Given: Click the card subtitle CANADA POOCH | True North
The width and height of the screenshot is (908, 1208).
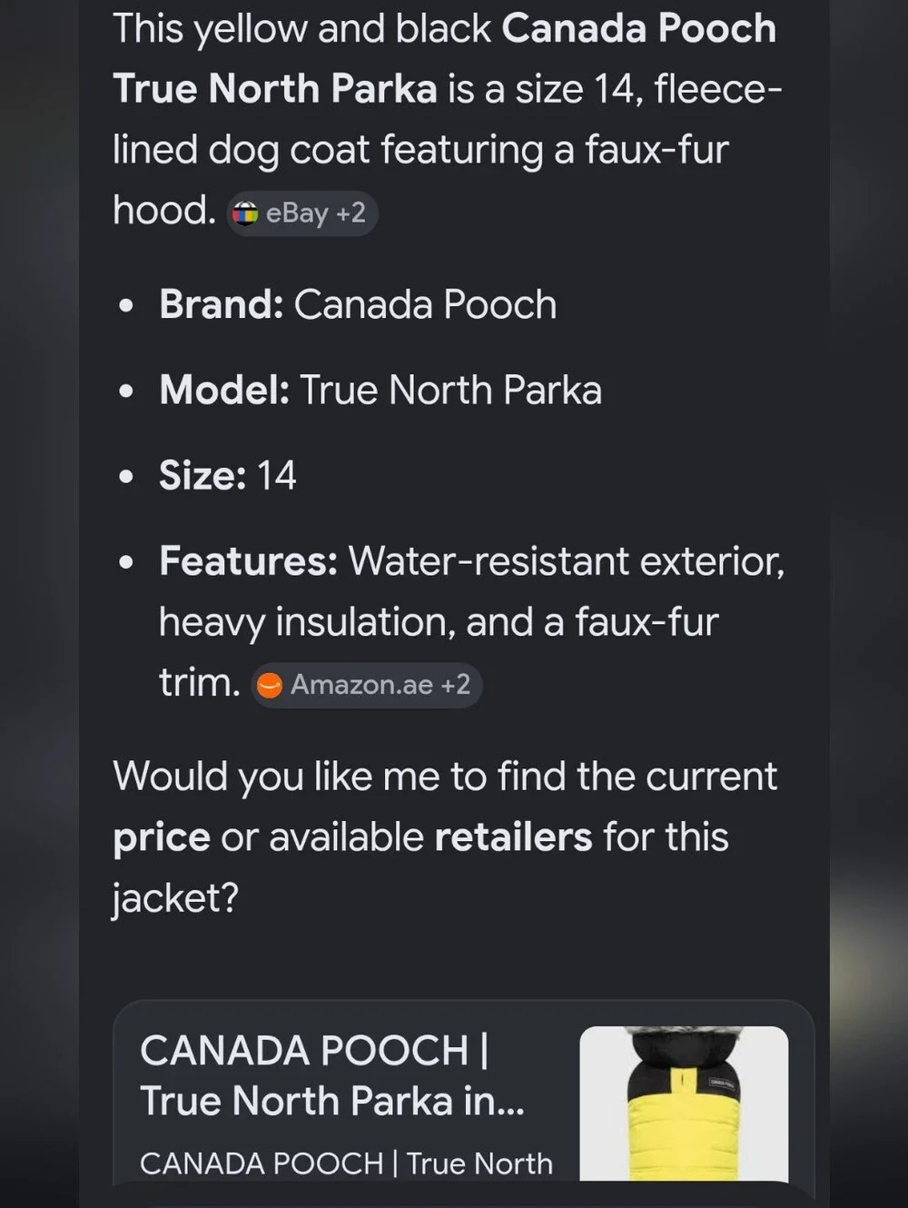Looking at the screenshot, I should (346, 1163).
